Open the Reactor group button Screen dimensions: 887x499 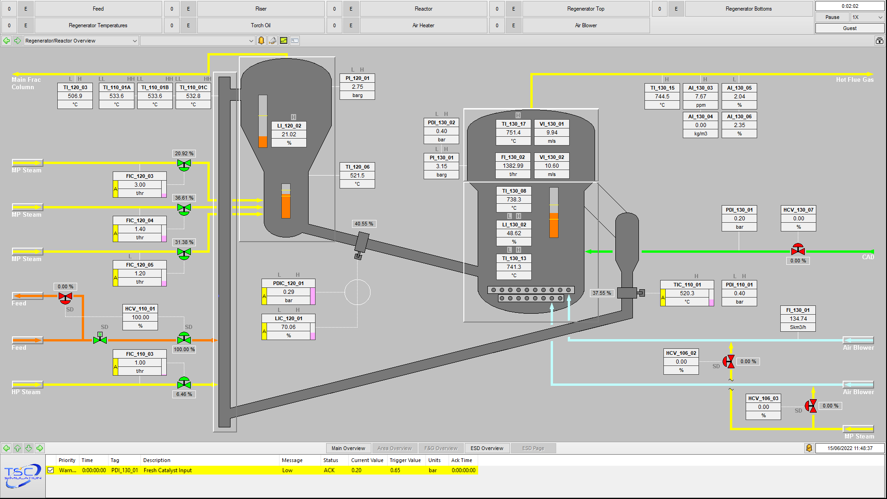[424, 9]
